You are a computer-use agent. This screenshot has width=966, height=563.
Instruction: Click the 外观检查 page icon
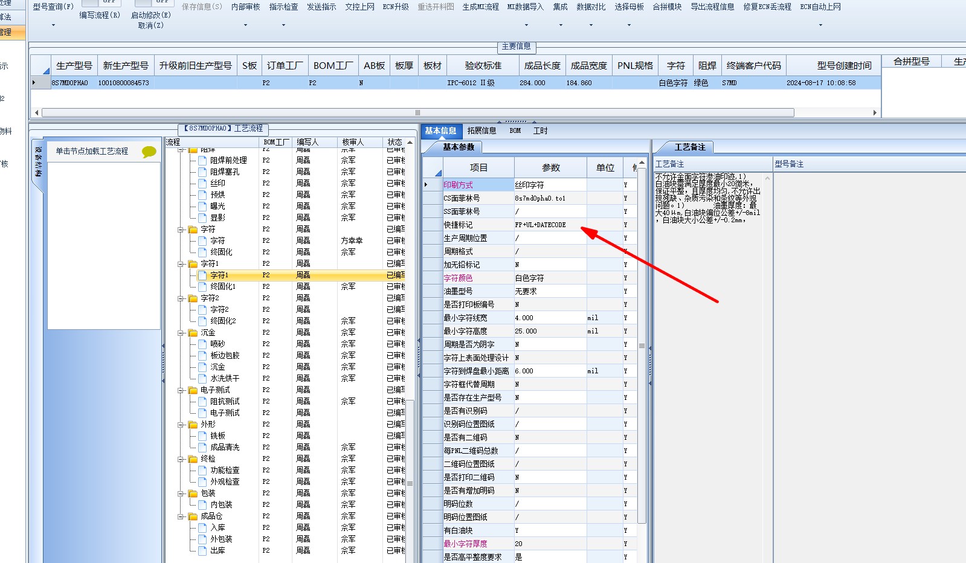pyautogui.click(x=203, y=481)
